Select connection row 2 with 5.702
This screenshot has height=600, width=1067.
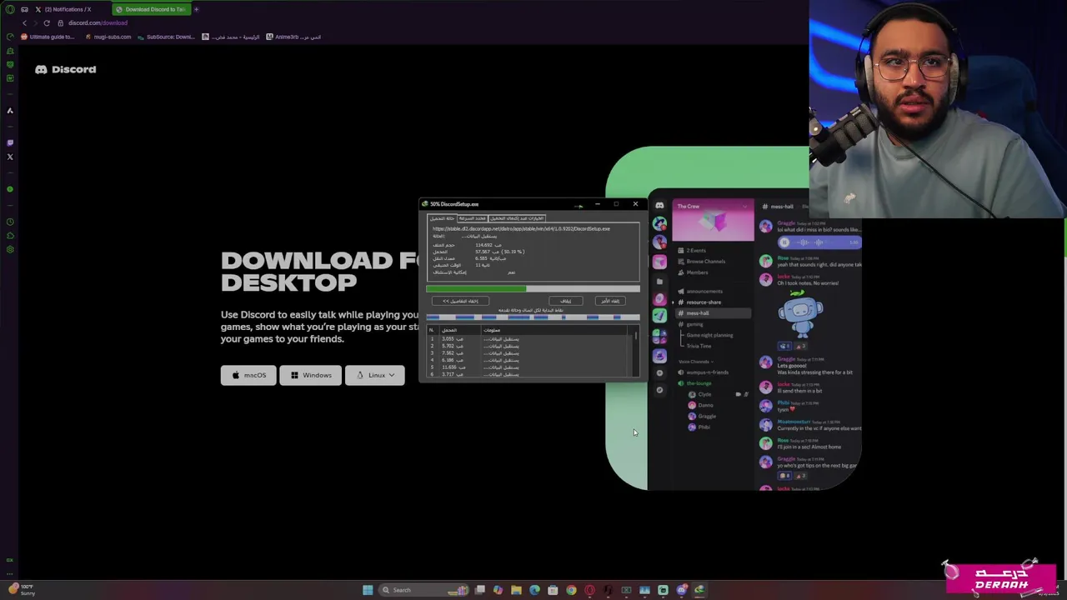pyautogui.click(x=529, y=346)
